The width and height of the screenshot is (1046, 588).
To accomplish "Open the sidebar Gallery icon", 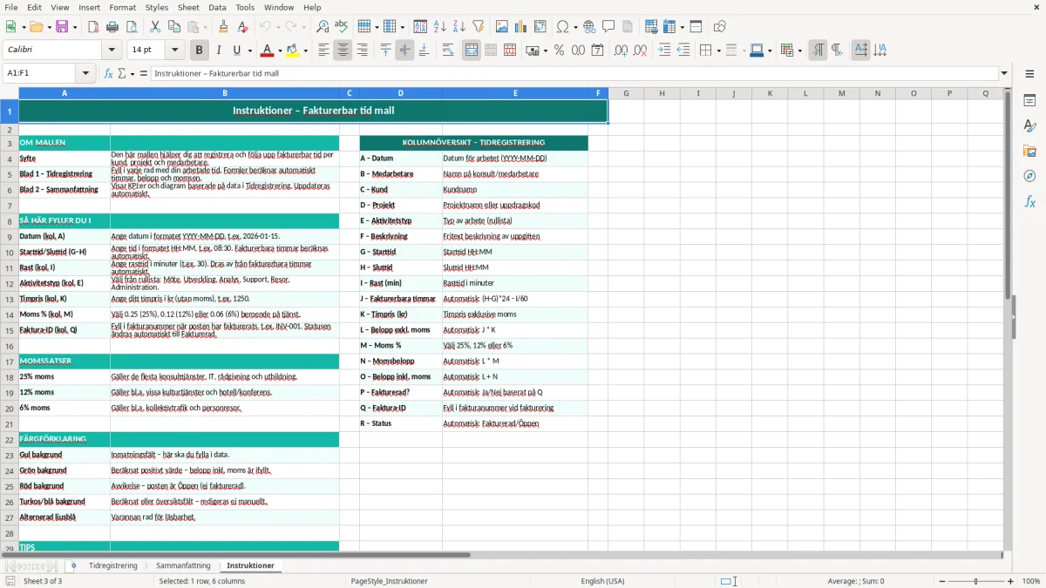I will 1029,151.
